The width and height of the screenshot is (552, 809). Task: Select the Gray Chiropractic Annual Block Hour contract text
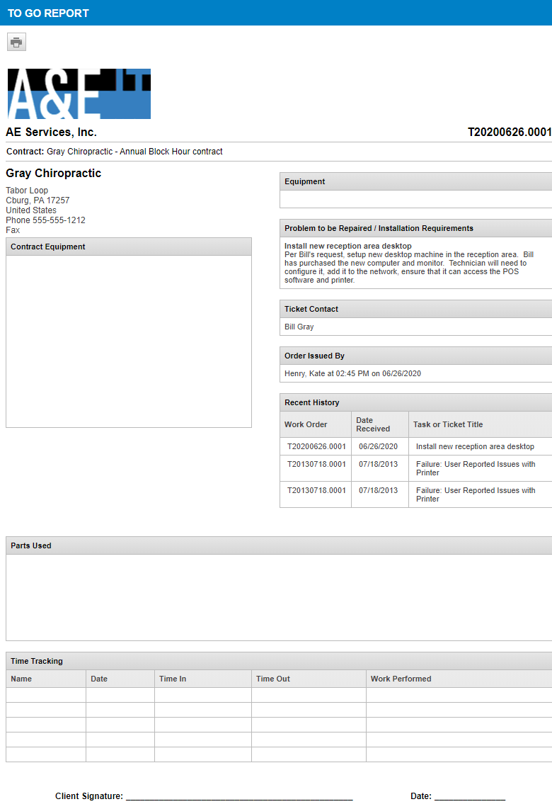pos(134,152)
